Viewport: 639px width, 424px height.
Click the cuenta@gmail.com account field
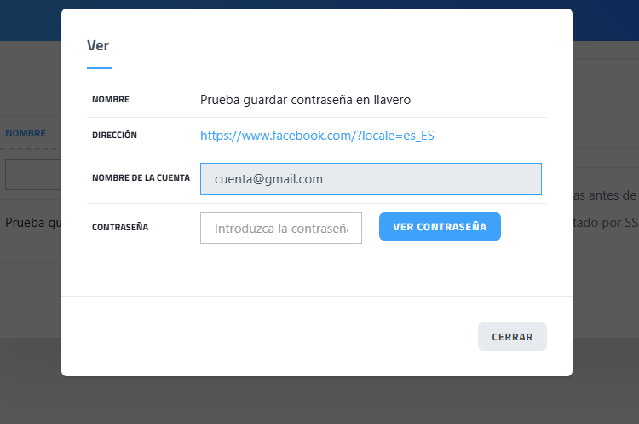370,179
